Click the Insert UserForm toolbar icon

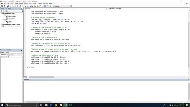pyautogui.click(x=4, y=6)
